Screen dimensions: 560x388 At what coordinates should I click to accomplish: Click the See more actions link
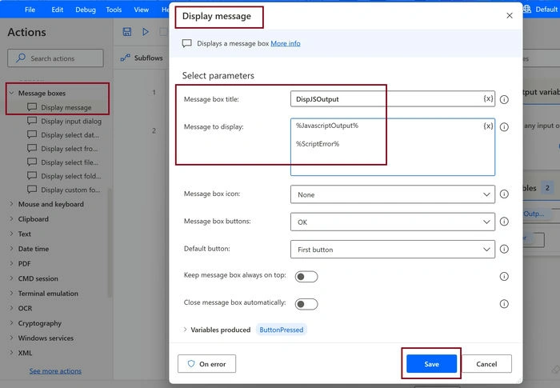55,371
